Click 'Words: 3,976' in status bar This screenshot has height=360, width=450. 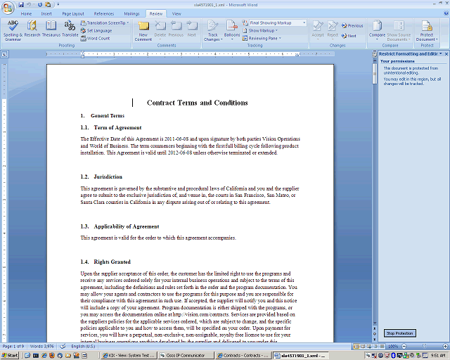tap(42, 346)
